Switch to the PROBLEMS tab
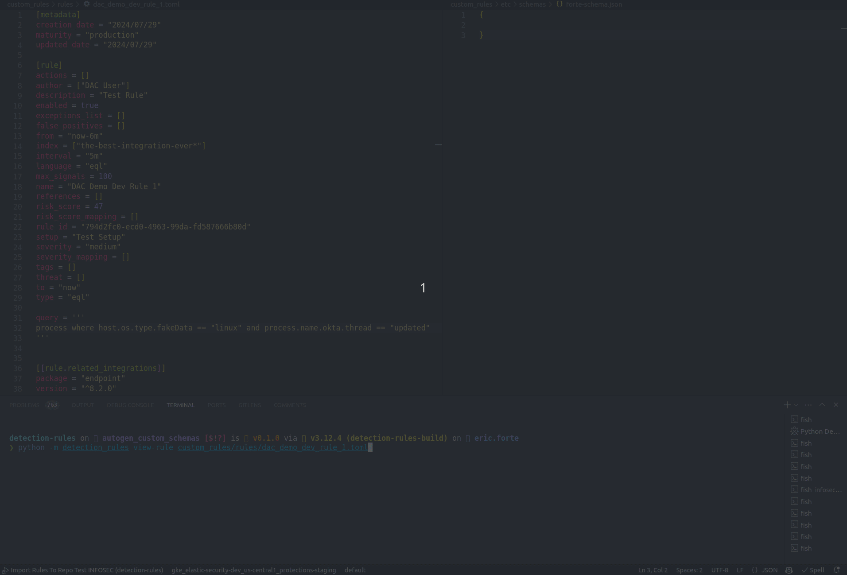847x575 pixels. (x=24, y=405)
